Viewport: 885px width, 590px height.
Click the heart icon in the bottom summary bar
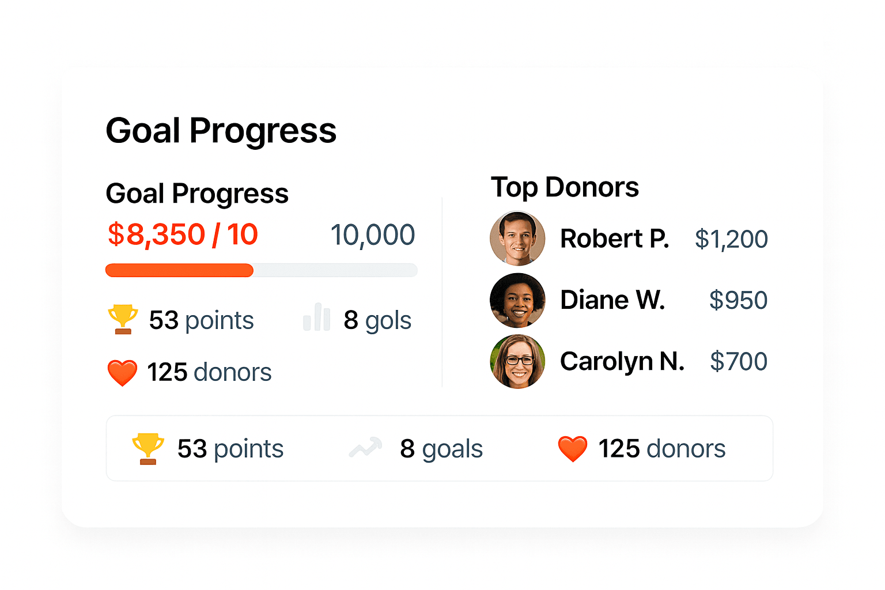coord(573,448)
